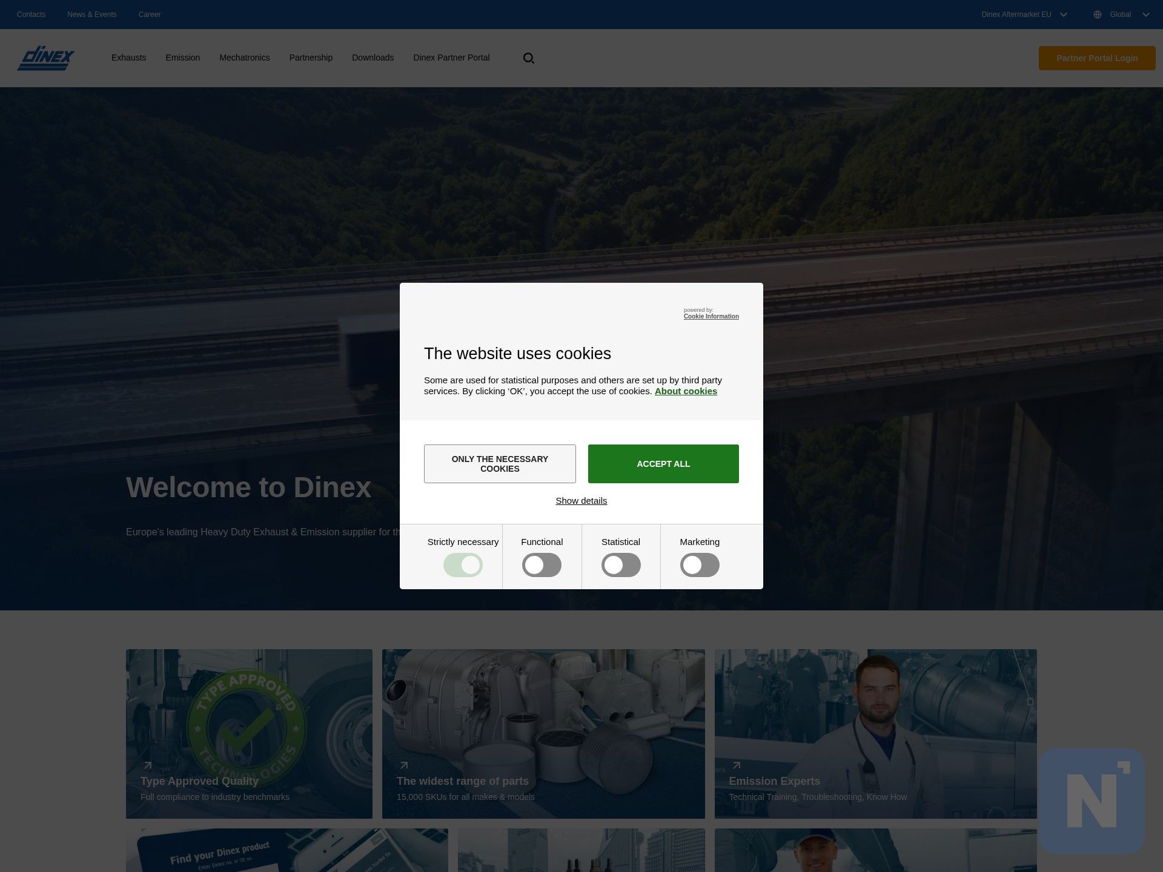1163x872 pixels.
Task: Open the Find your Dinex product card
Action: pos(287,850)
